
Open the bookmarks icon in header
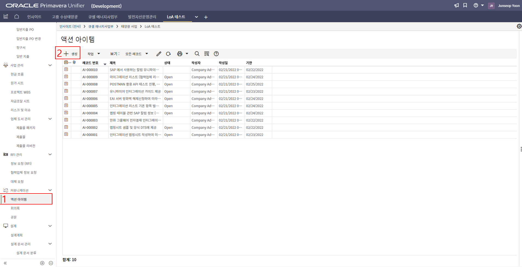coord(465,5)
